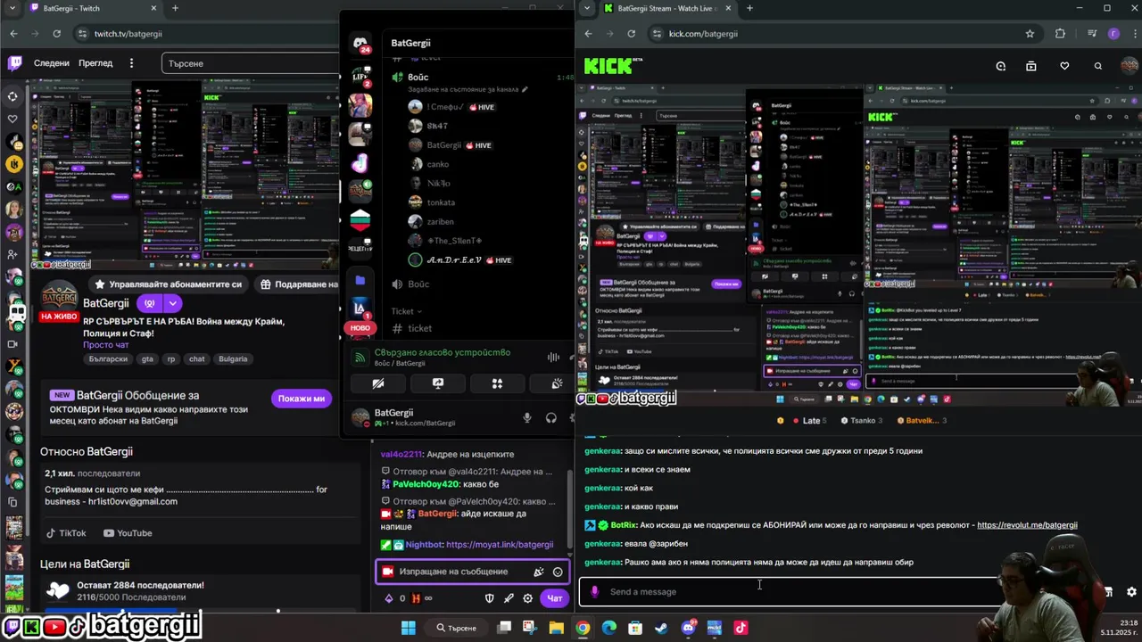The width and height of the screenshot is (1142, 642).
Task: Open Twitch chat settings gear
Action: pyautogui.click(x=527, y=598)
